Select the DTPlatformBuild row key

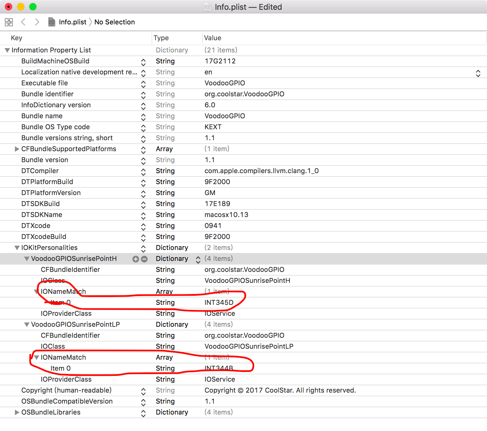click(x=47, y=182)
